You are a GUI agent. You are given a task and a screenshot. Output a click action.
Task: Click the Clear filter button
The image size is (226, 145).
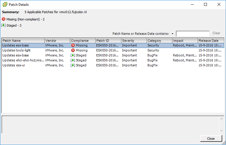216,33
